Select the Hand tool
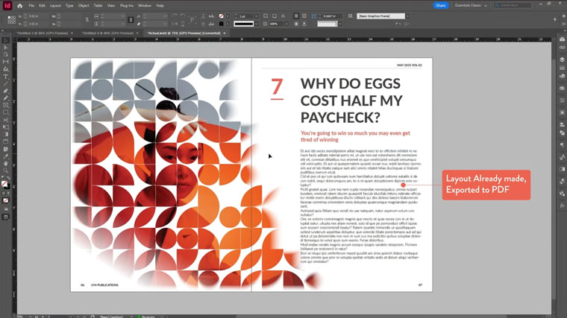This screenshot has width=567, height=318. coord(6,164)
